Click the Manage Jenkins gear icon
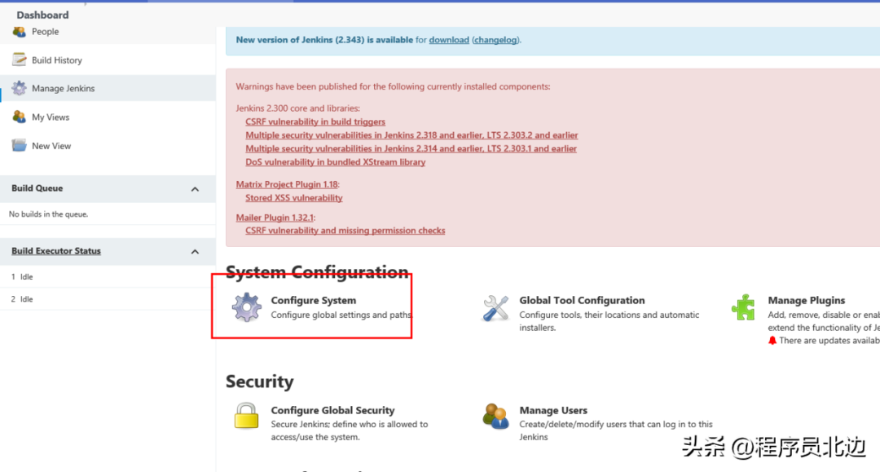The height and width of the screenshot is (472, 880). click(x=19, y=88)
